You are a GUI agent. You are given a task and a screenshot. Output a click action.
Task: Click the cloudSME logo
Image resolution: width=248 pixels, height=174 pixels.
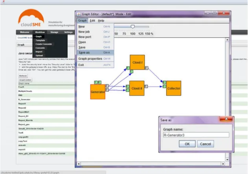[31, 18]
